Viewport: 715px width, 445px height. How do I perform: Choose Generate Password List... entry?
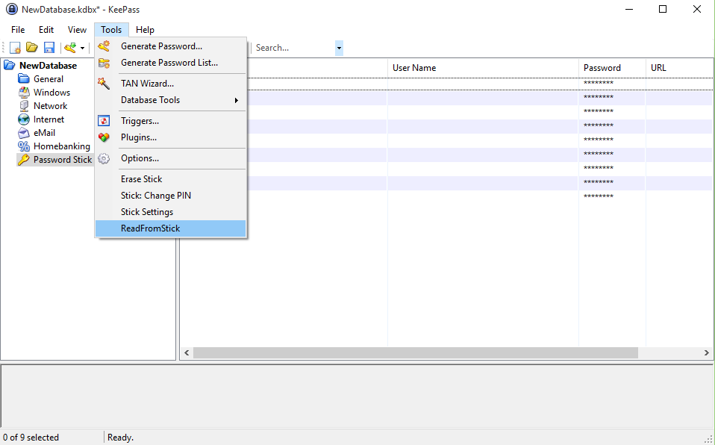(171, 63)
